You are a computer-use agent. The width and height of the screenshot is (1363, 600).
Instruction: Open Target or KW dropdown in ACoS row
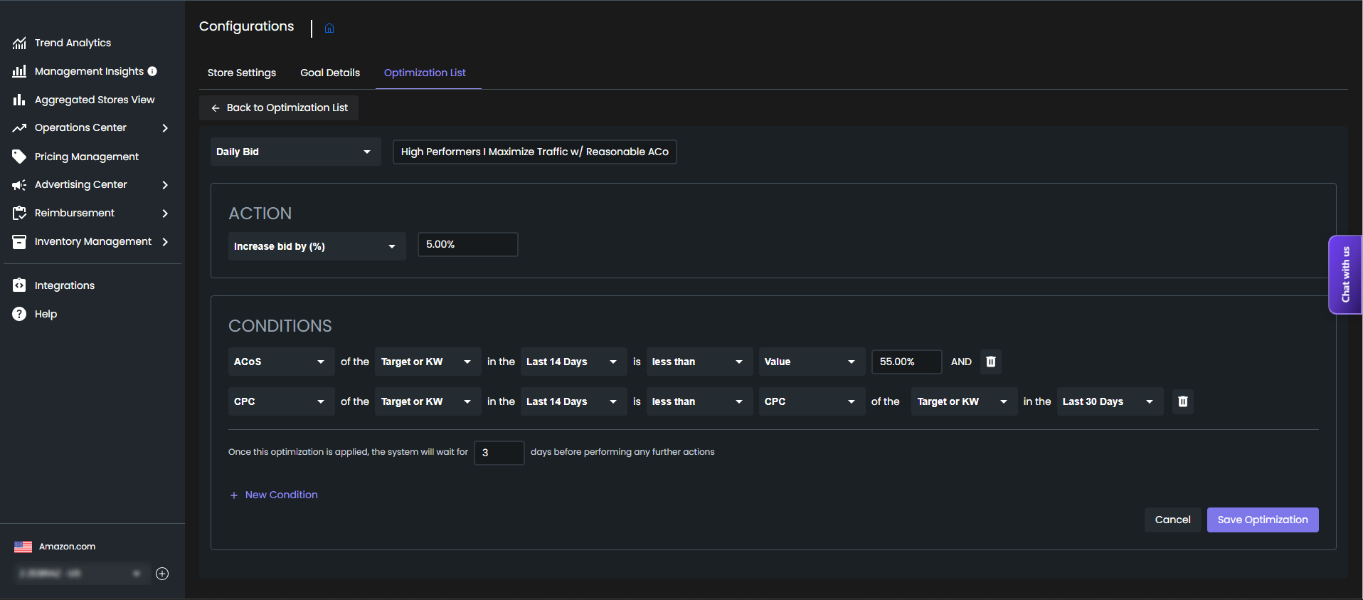pos(428,362)
